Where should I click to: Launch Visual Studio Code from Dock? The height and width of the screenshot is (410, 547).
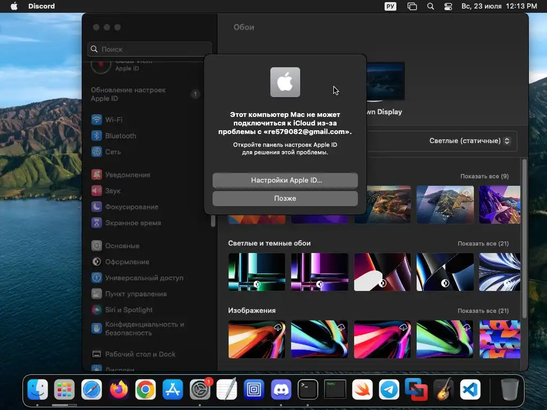(470, 389)
